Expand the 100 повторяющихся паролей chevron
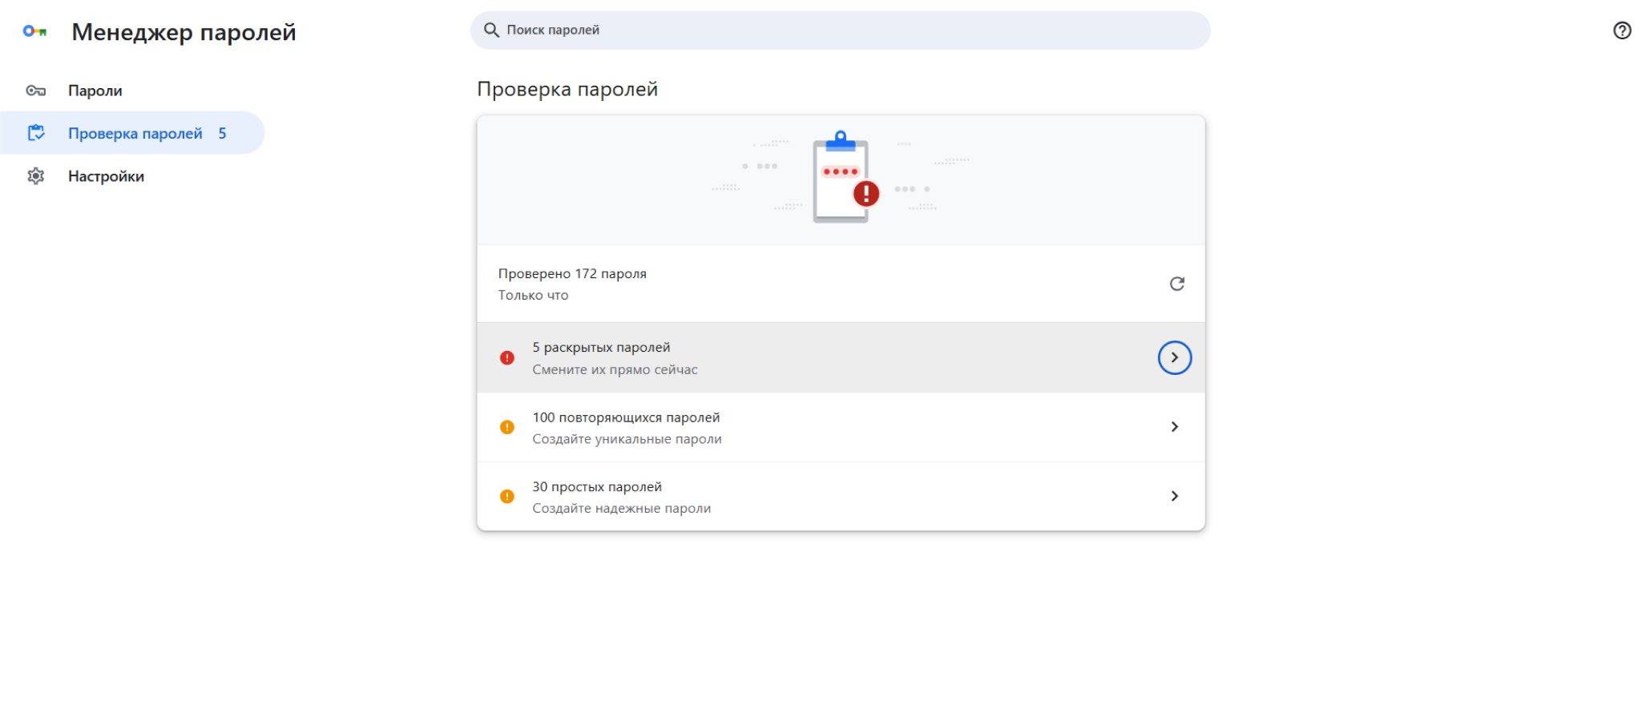The width and height of the screenshot is (1642, 725). coord(1174,427)
